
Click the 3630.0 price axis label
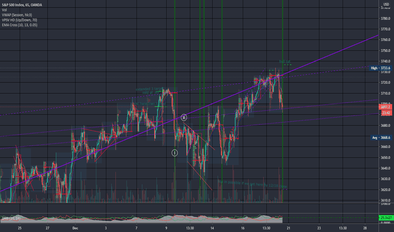[386, 179]
